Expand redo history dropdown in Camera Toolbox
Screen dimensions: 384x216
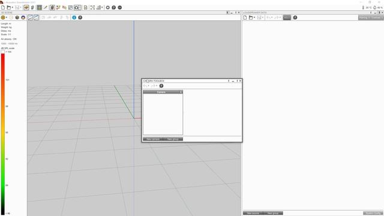(x=157, y=86)
